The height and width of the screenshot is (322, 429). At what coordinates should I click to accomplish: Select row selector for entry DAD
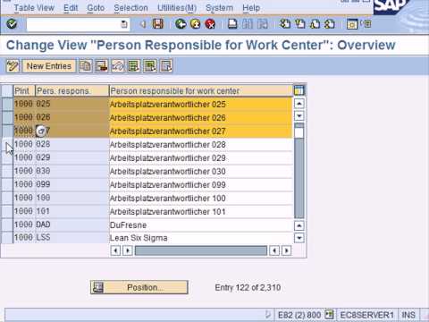(x=7, y=225)
